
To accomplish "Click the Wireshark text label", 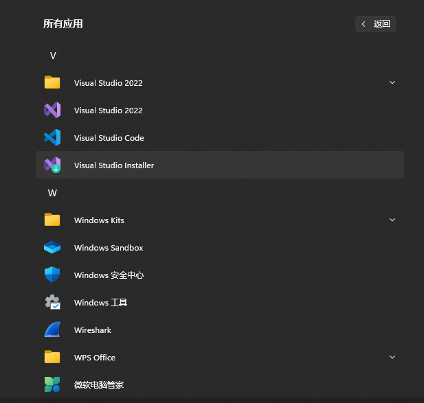I will [93, 330].
